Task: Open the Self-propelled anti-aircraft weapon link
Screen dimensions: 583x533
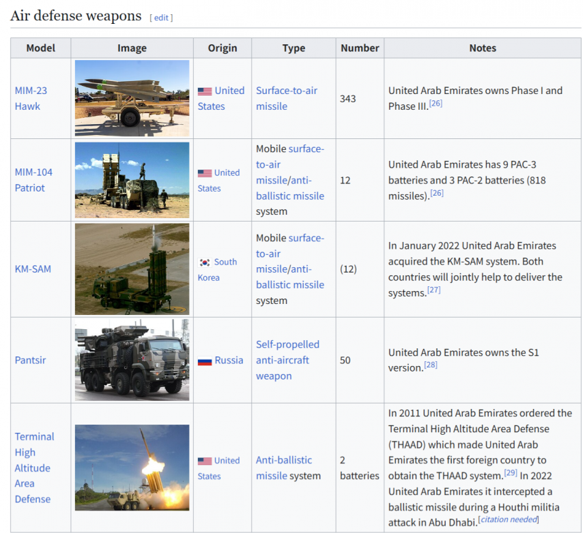Action: (x=287, y=360)
